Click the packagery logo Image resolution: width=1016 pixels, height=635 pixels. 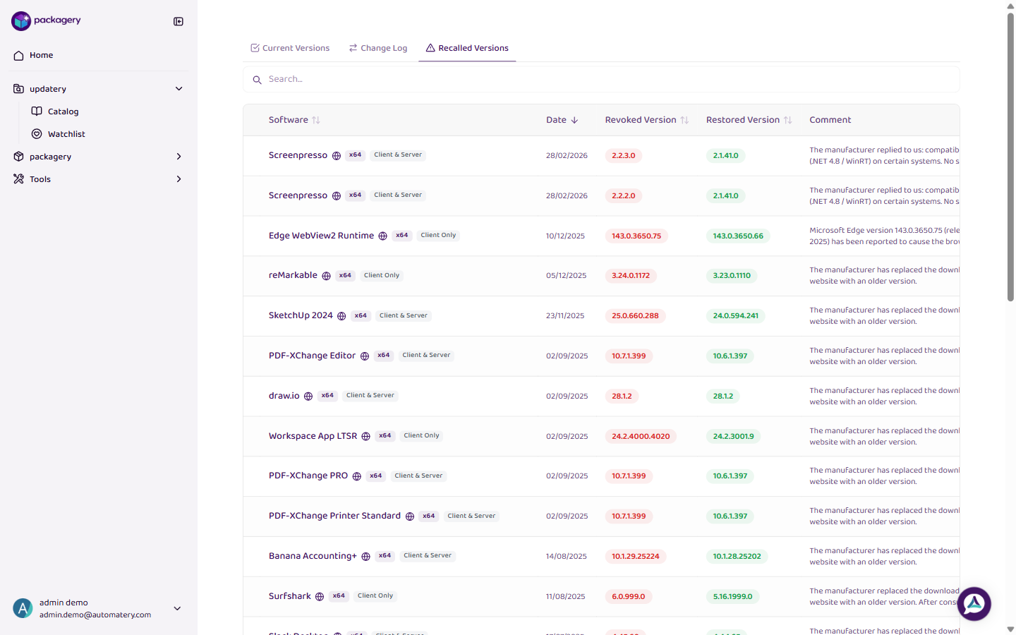(47, 21)
